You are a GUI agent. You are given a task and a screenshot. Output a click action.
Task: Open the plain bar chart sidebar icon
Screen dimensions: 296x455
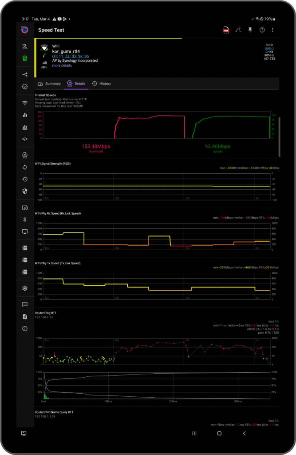(25, 115)
